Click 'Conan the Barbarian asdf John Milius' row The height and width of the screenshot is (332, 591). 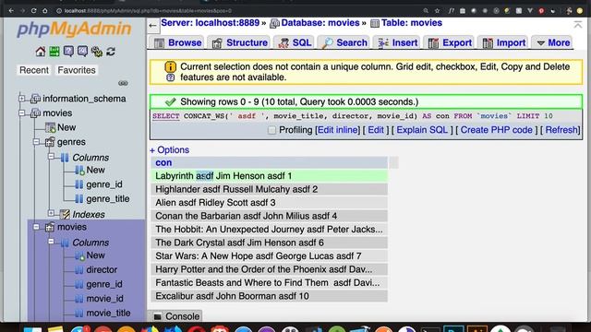[x=269, y=216]
